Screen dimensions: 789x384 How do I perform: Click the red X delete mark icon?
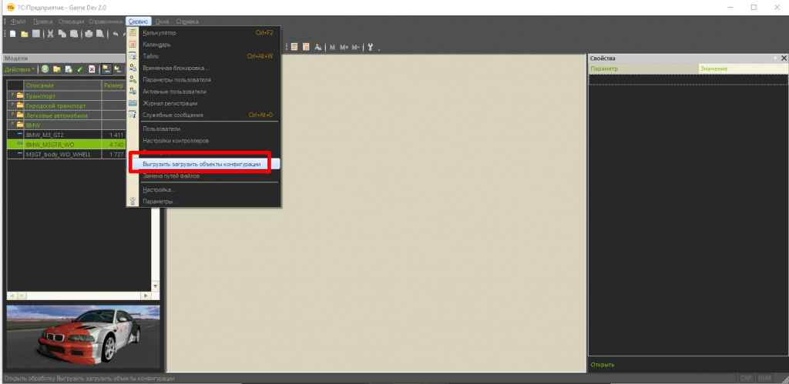pos(92,69)
